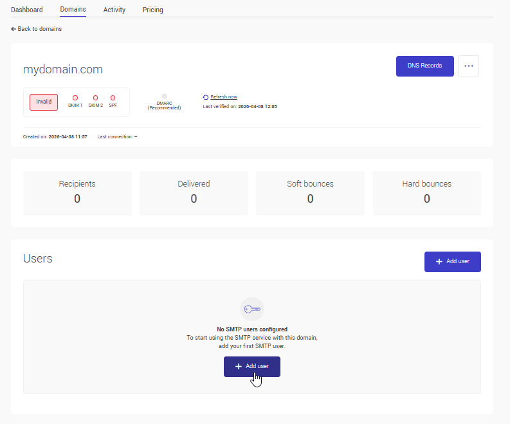Click the Invalid status badge
This screenshot has height=424, width=510.
pos(44,102)
